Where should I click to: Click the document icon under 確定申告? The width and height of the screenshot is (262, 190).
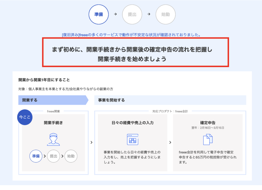point(208,139)
